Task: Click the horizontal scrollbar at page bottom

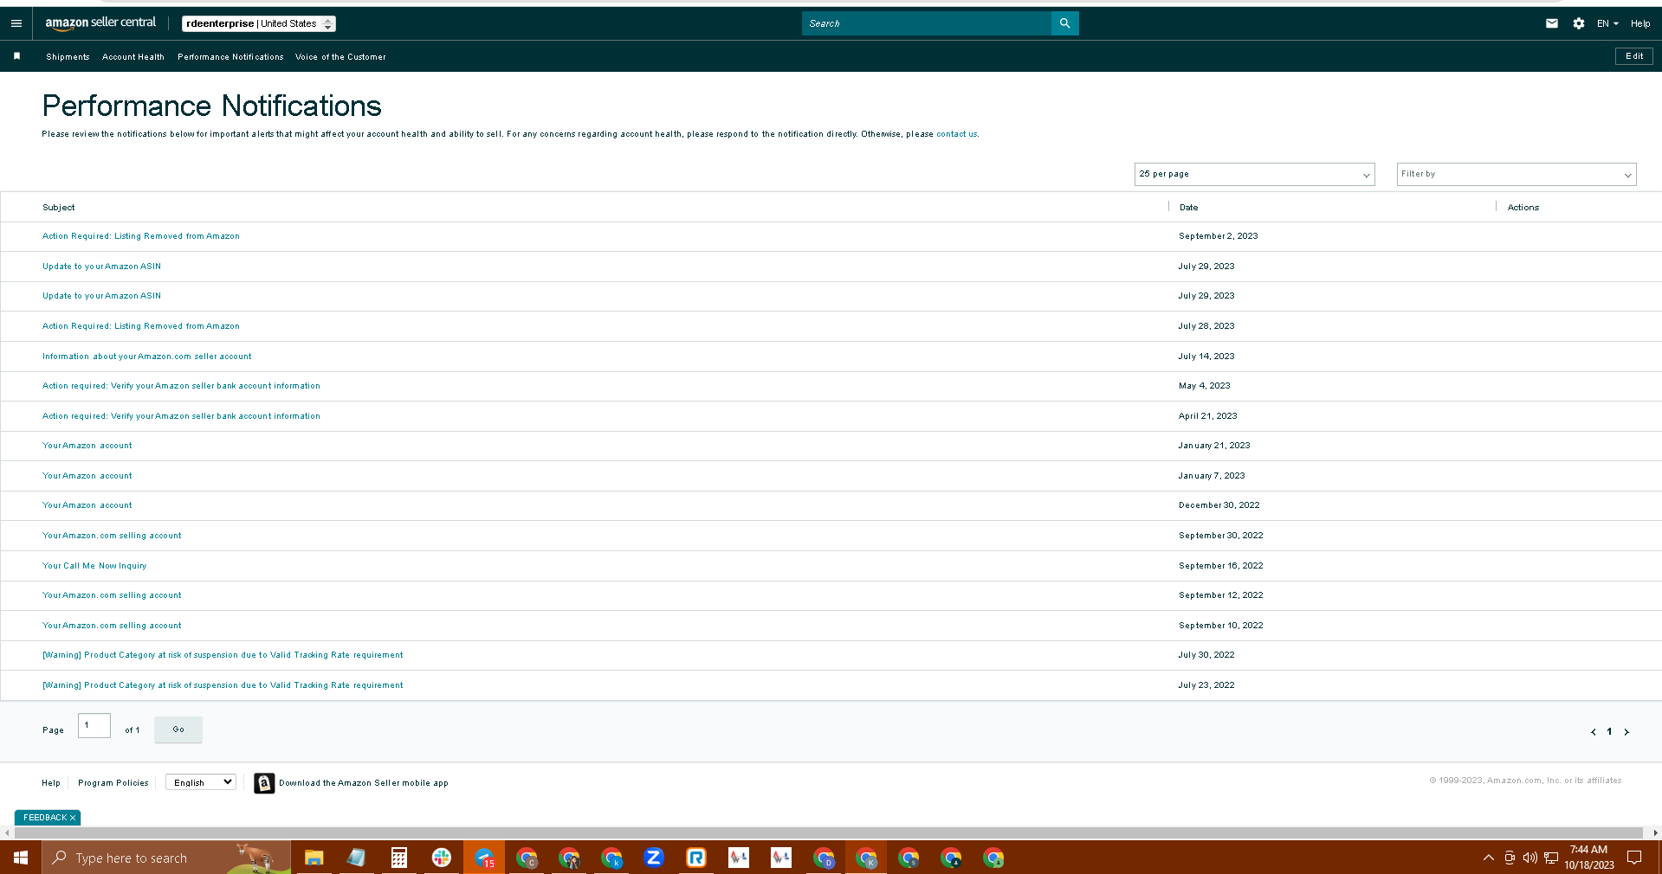Action: tap(831, 832)
